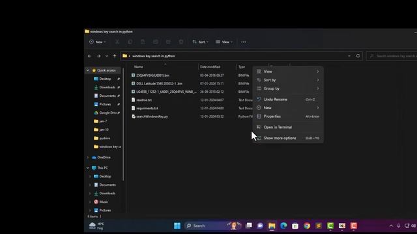Open Google Chrome from the taskbar

click(x=307, y=226)
